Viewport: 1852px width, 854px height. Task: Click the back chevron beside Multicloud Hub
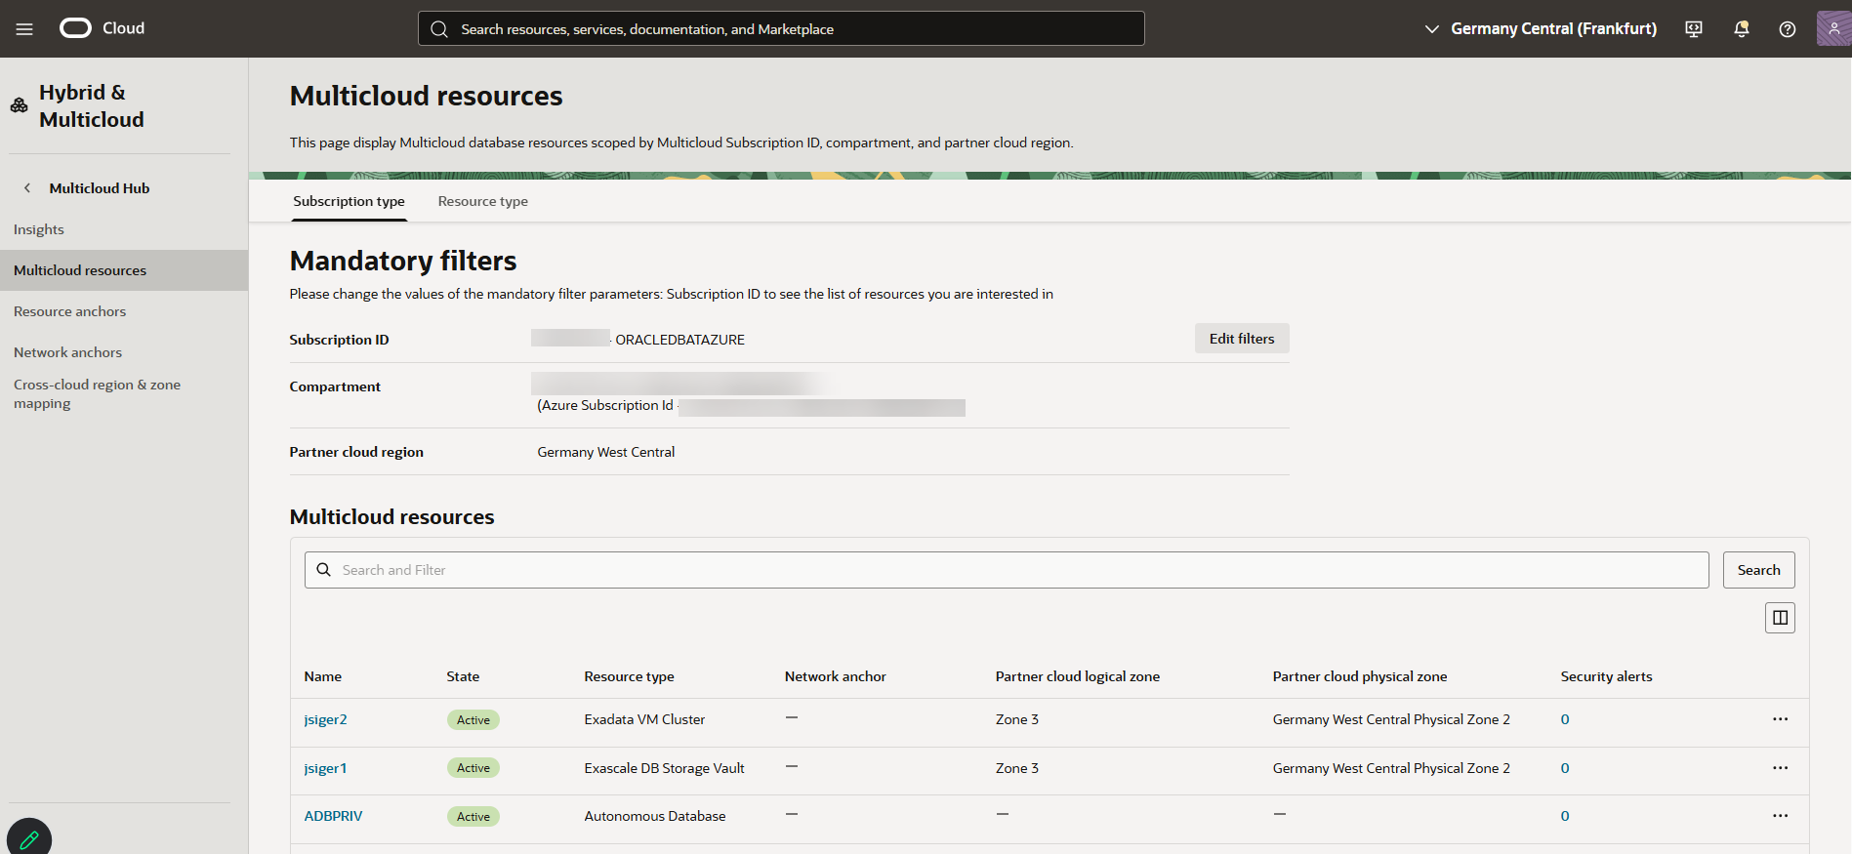pyautogui.click(x=27, y=188)
